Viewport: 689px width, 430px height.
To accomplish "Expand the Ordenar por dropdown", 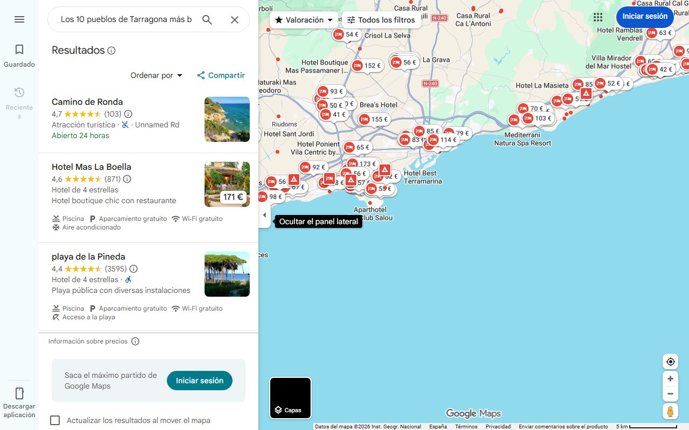I will [156, 75].
